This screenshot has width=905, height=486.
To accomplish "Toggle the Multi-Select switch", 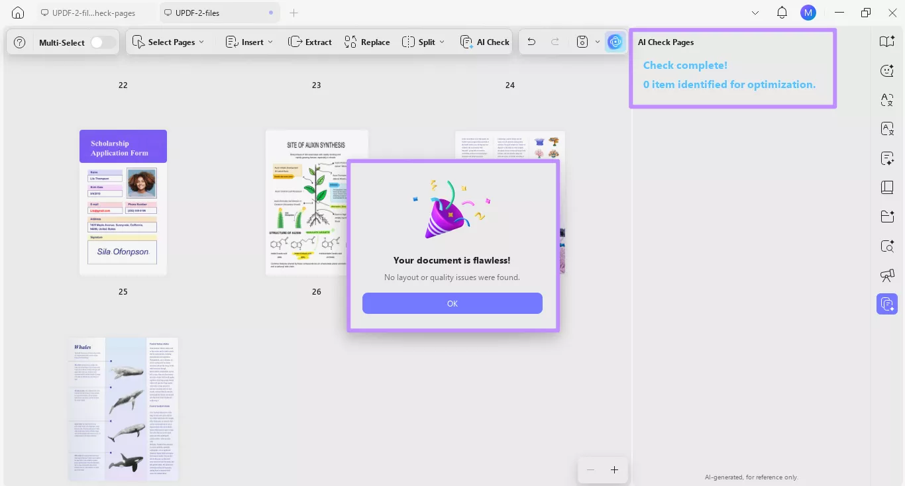I will (103, 42).
